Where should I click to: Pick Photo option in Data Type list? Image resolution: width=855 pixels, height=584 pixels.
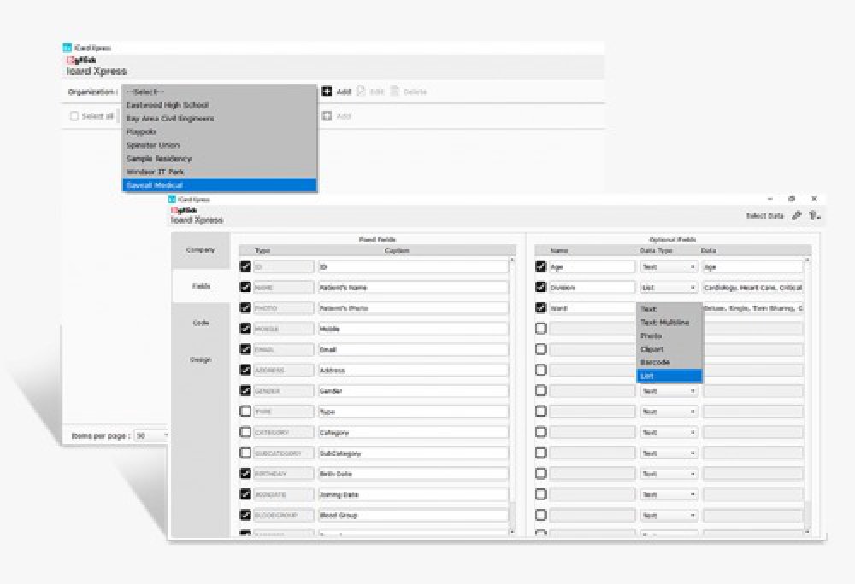tap(669, 336)
